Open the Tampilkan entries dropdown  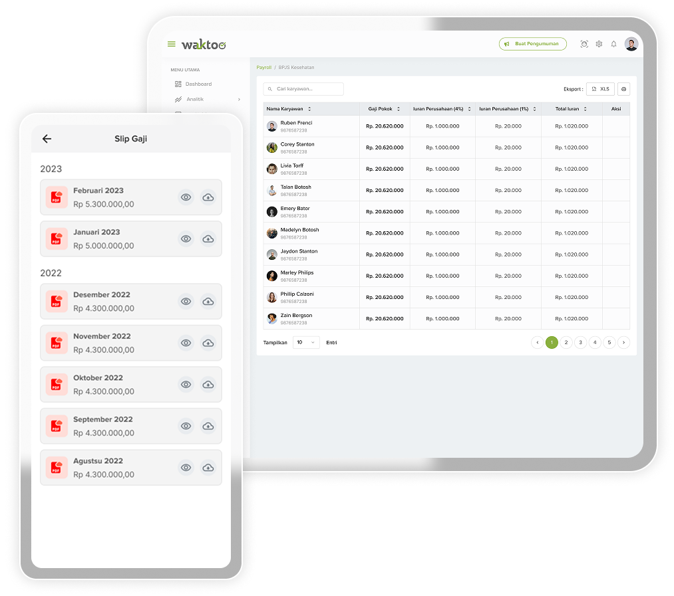[x=307, y=343]
